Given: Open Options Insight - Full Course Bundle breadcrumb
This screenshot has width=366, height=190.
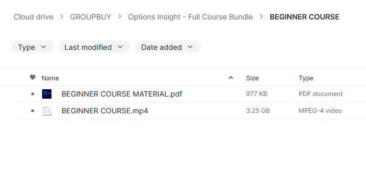Looking at the screenshot, I should (190, 17).
